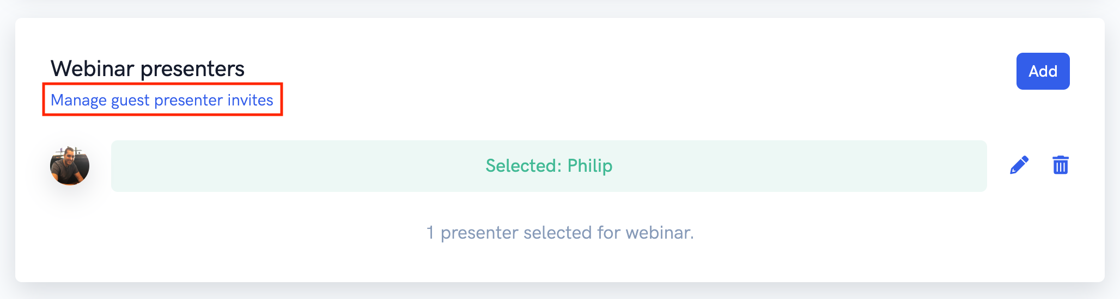The height and width of the screenshot is (299, 1120).
Task: Select the Add presenter button
Action: (1043, 71)
